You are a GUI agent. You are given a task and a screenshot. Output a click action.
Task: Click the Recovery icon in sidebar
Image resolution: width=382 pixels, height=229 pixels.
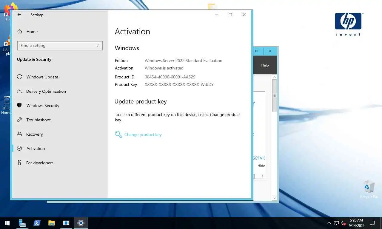19,134
